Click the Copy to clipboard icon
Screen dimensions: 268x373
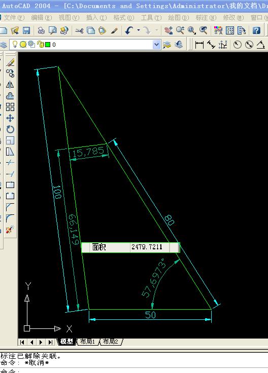(x=91, y=30)
